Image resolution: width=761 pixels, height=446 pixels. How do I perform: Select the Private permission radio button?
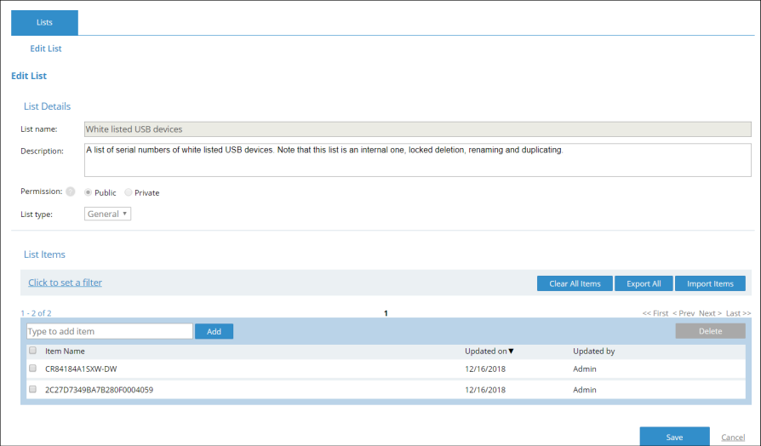click(129, 192)
